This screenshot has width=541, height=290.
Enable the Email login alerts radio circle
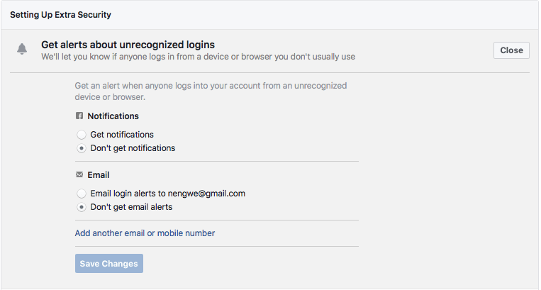click(x=82, y=194)
